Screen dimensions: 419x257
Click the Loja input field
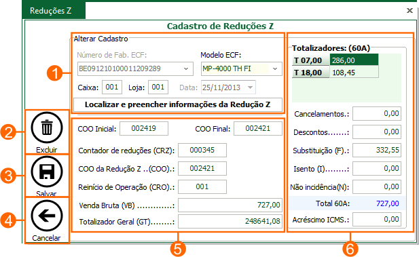coord(158,87)
